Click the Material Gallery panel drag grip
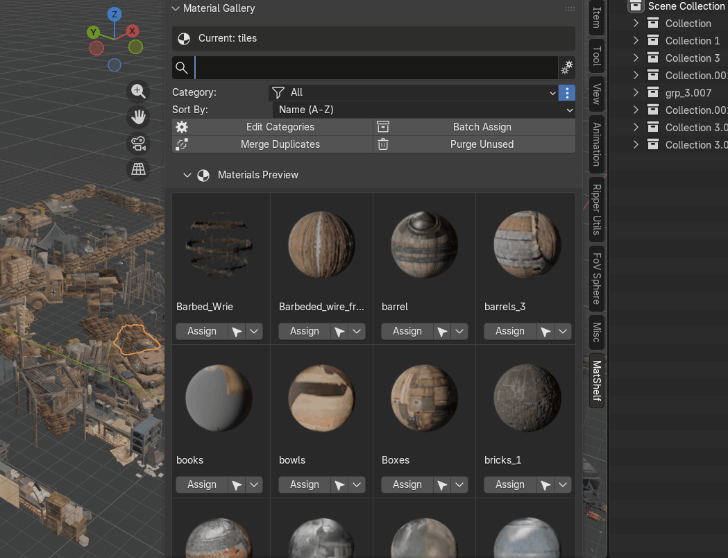The height and width of the screenshot is (558, 728). pos(570,9)
